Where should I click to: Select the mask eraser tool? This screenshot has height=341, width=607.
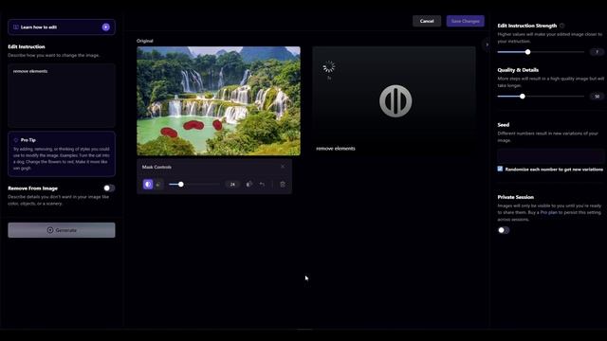click(158, 185)
